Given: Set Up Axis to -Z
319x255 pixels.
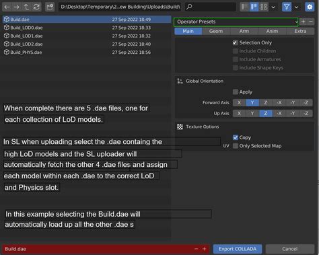Looking at the screenshot, I should pos(306,113).
